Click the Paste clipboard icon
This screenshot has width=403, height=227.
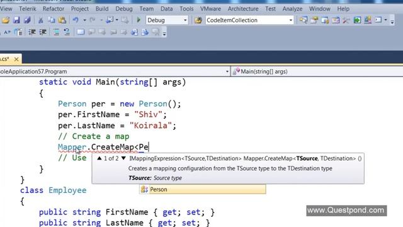pos(62,20)
